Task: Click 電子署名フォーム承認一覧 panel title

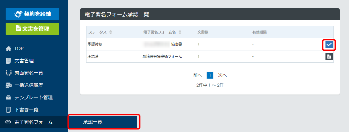Action: [117, 15]
